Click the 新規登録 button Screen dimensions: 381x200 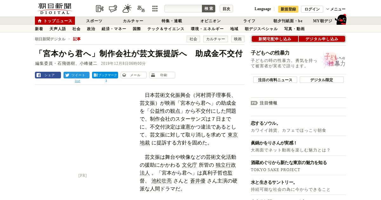pyautogui.click(x=288, y=9)
